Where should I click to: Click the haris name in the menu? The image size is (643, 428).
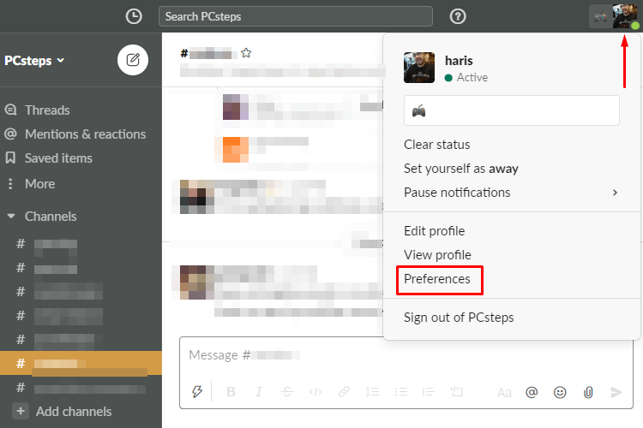point(459,61)
